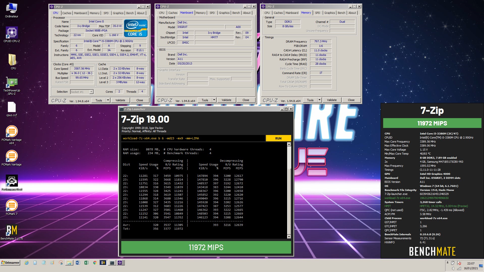Switch to the 7-Zip Launcher taskbar button
Viewport: 484px width, 272px height.
tap(112, 263)
